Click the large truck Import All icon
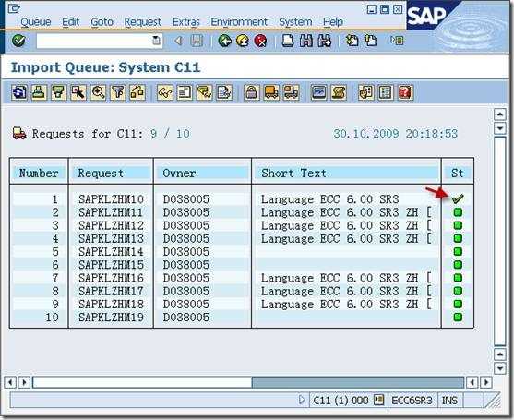Image resolution: width=514 pixels, height=420 pixels. pos(271,92)
